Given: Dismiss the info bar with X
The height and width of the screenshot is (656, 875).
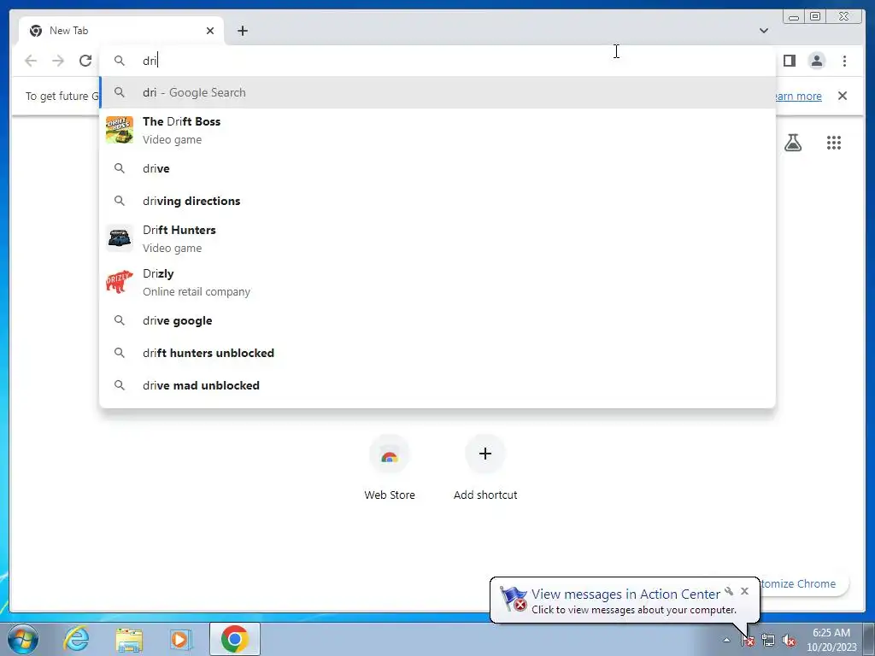Looking at the screenshot, I should pos(842,96).
